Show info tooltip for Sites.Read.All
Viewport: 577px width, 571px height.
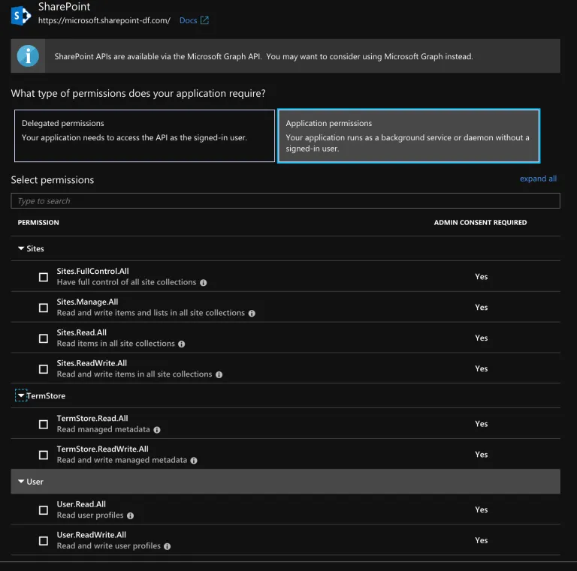click(181, 344)
